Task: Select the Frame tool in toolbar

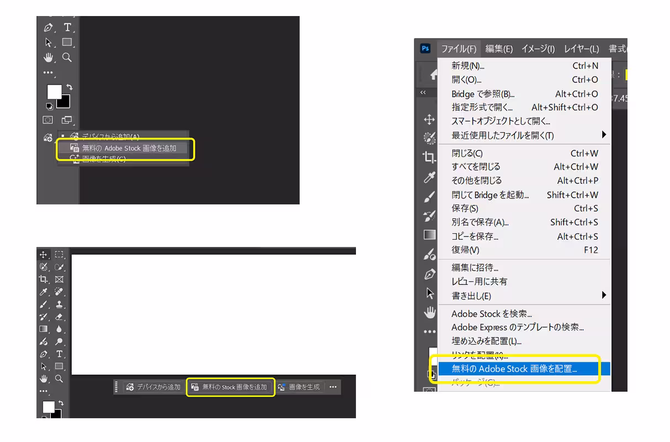Action: (x=59, y=280)
